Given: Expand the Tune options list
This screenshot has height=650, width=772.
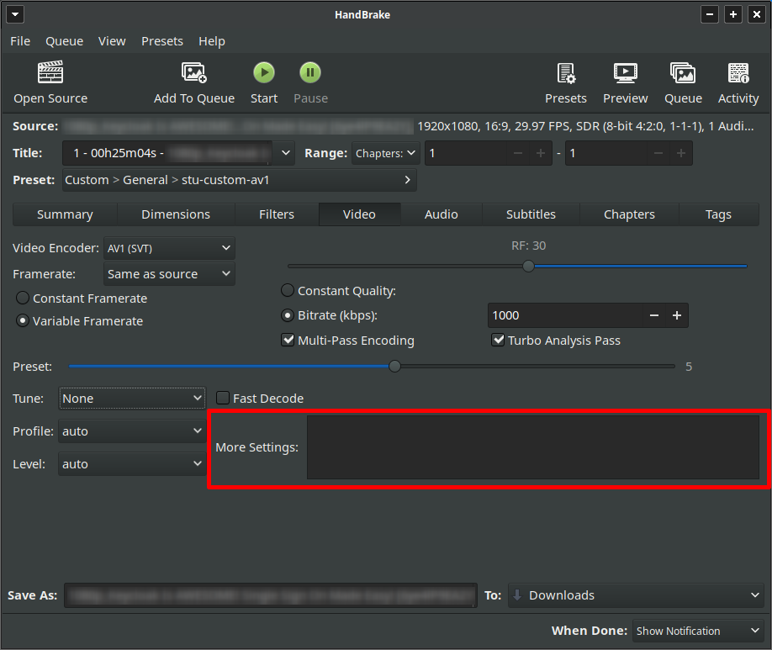Looking at the screenshot, I should [131, 398].
